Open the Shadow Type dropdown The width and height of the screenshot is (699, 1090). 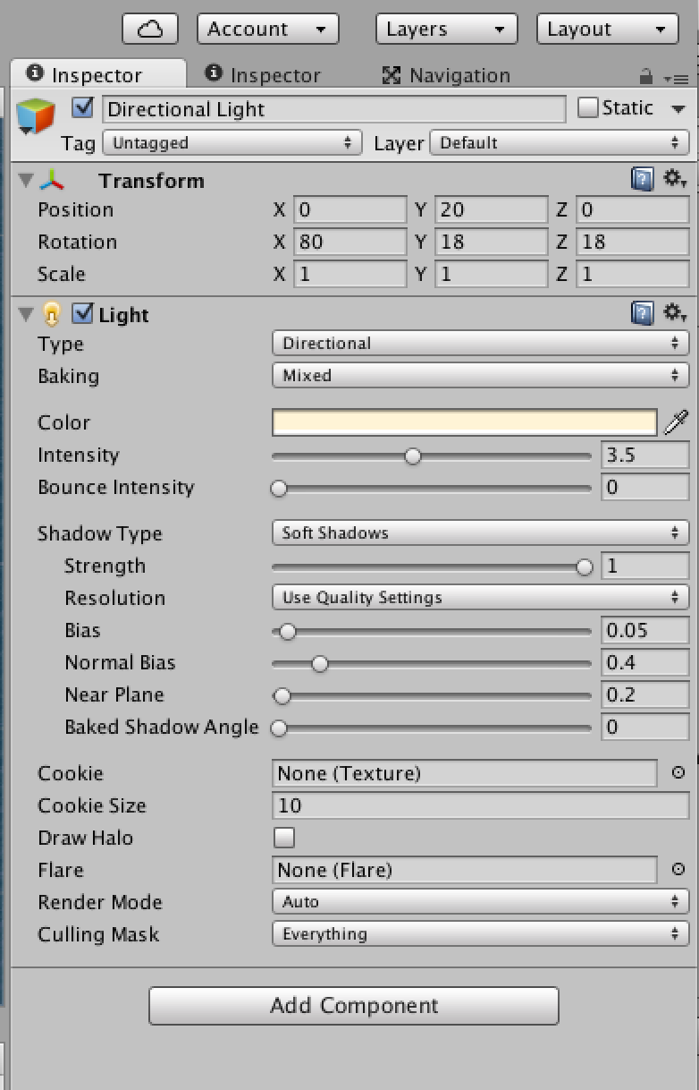click(480, 533)
